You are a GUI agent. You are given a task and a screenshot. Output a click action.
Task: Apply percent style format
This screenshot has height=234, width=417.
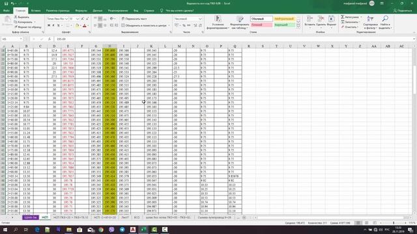tap(184, 25)
